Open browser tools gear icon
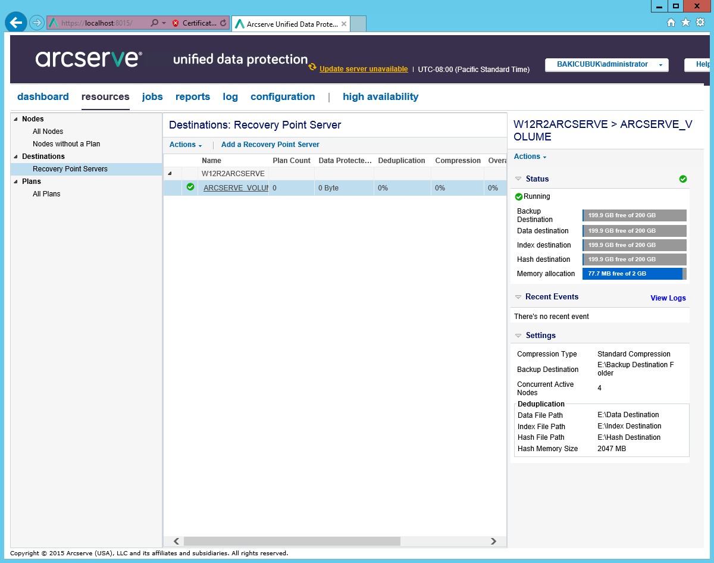 click(x=700, y=23)
